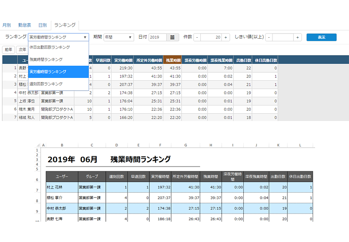Select the ユーザー header cell in spreadsheet
The image size is (349, 242).
click(62, 177)
